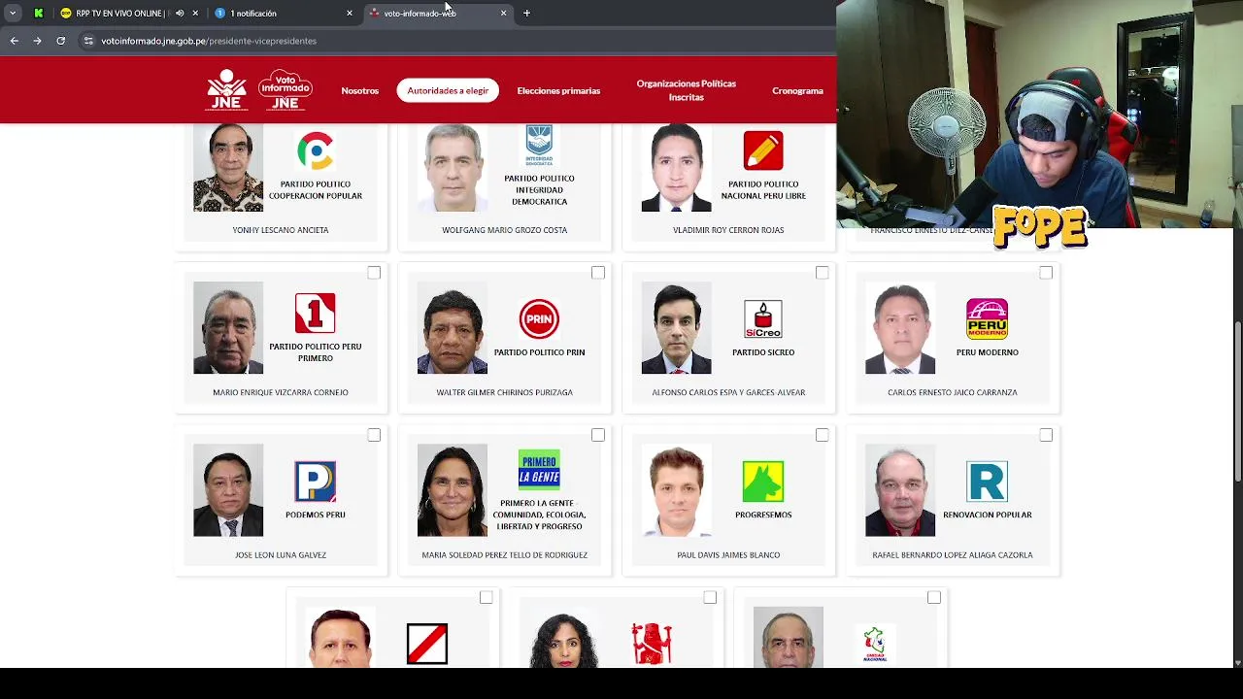Close the voto-informado-web tab
This screenshot has height=699, width=1243.
pyautogui.click(x=503, y=14)
